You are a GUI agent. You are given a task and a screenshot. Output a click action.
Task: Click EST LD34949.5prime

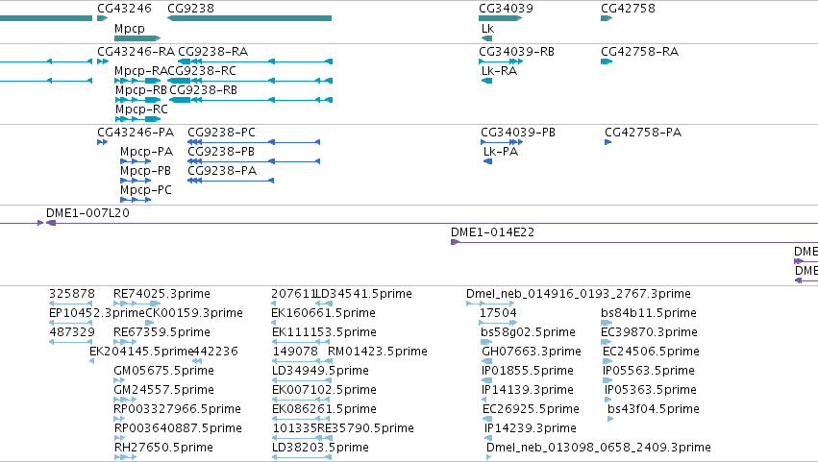(x=320, y=372)
